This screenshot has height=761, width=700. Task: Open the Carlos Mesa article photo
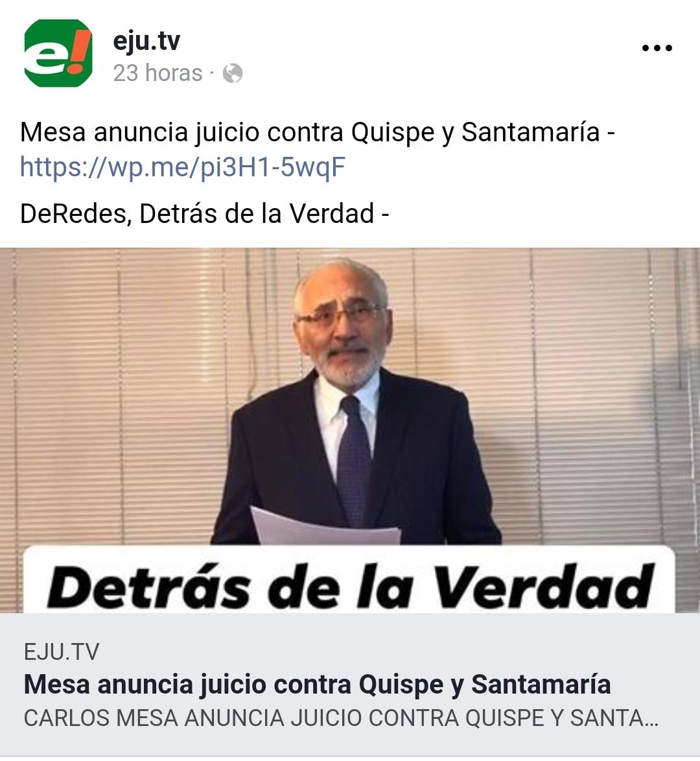[350, 430]
